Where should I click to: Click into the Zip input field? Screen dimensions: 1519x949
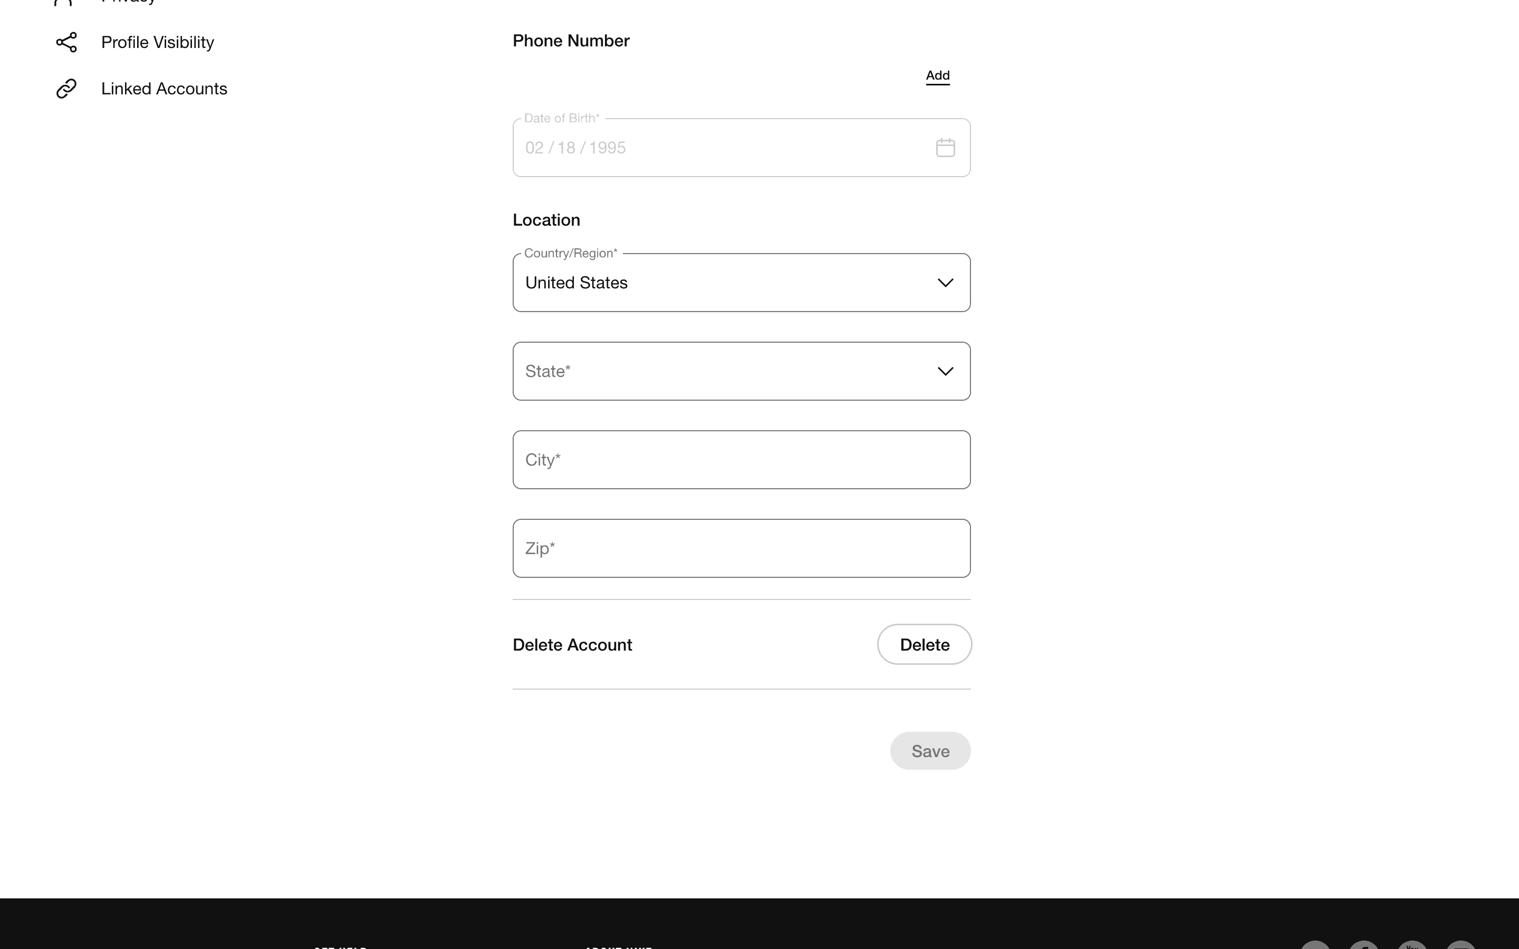point(741,548)
